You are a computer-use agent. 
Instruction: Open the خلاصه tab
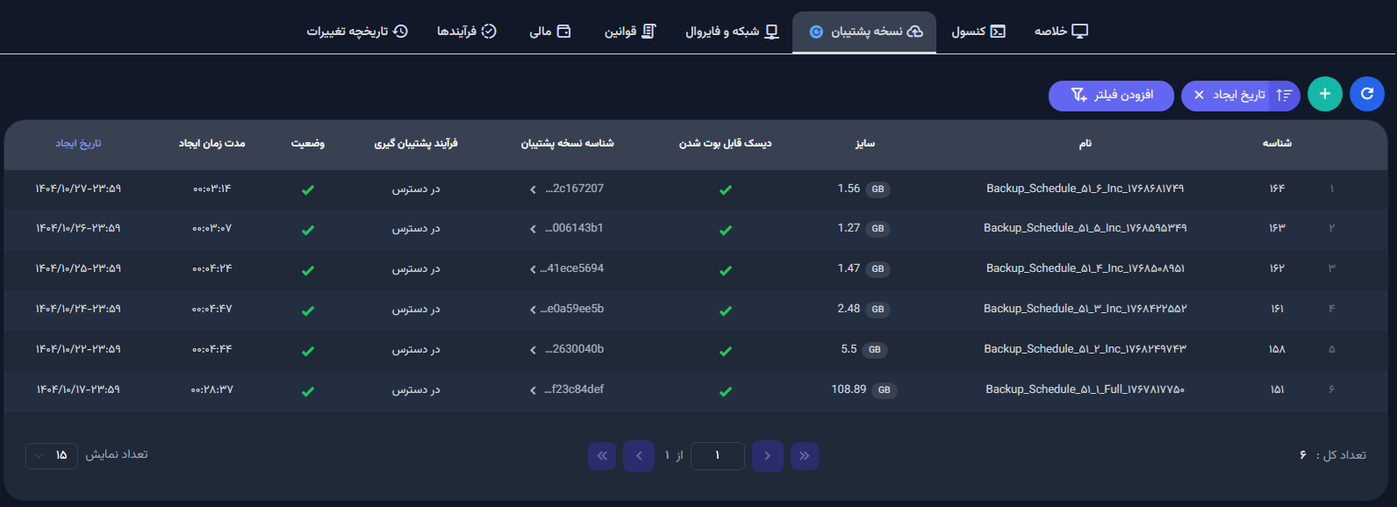pos(1061,32)
